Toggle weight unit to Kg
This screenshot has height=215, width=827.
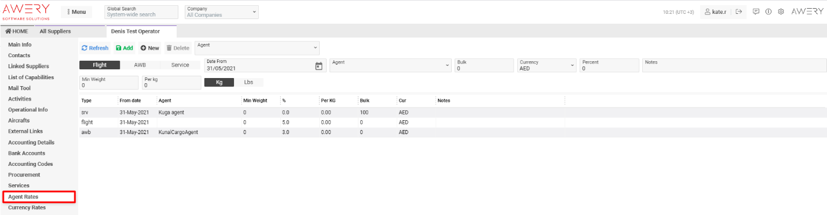click(219, 82)
